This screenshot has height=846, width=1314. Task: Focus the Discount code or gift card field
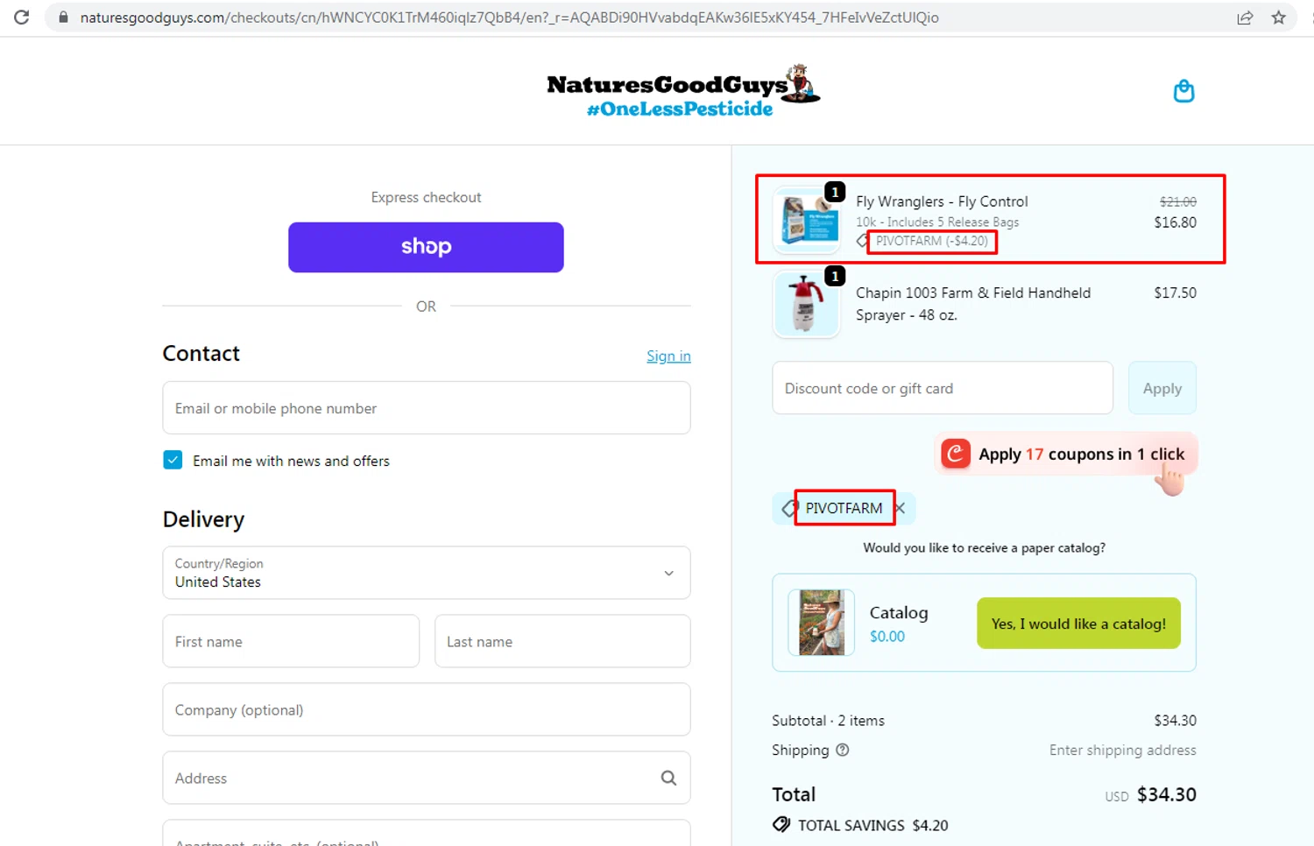pyautogui.click(x=943, y=388)
